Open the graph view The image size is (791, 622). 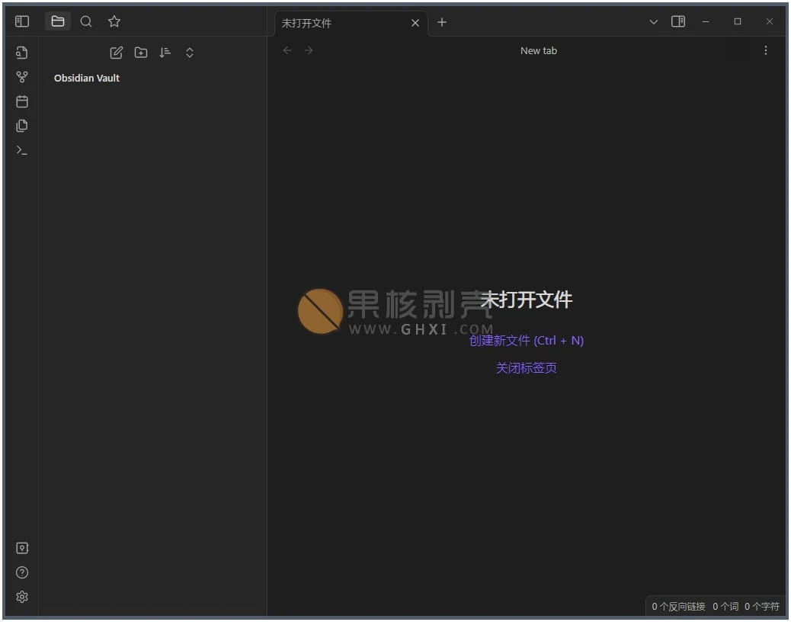(22, 77)
